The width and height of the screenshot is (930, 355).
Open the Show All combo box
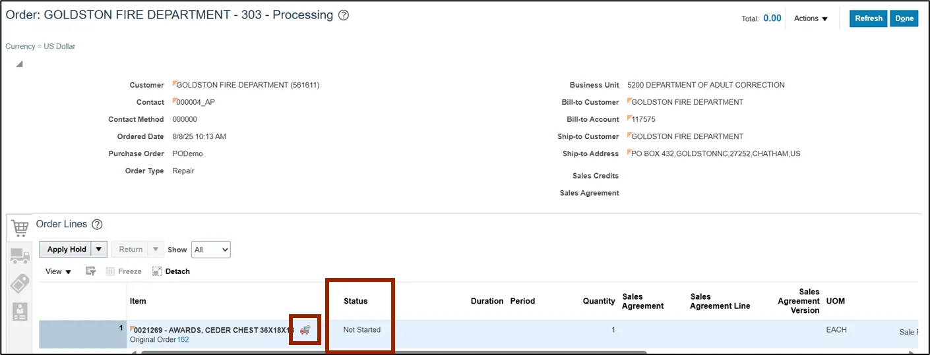tap(210, 250)
